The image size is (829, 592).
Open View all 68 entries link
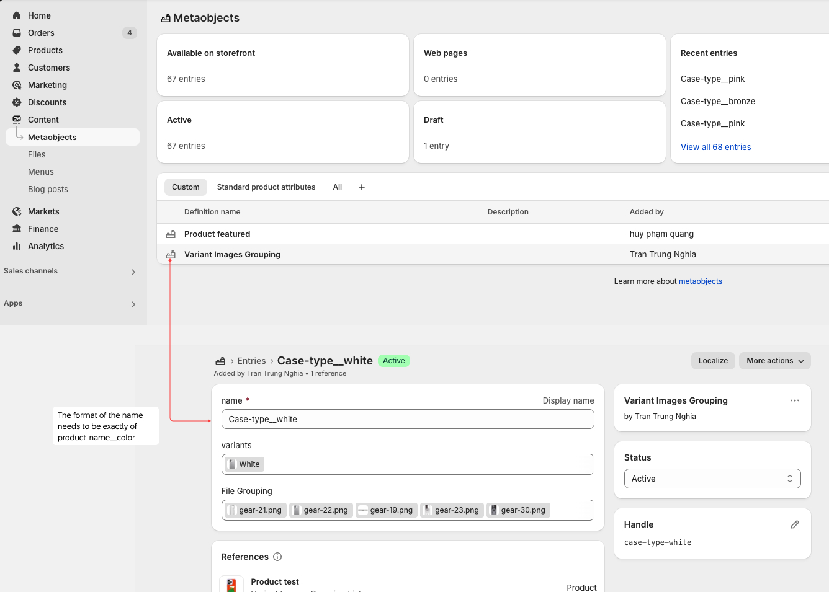click(715, 147)
